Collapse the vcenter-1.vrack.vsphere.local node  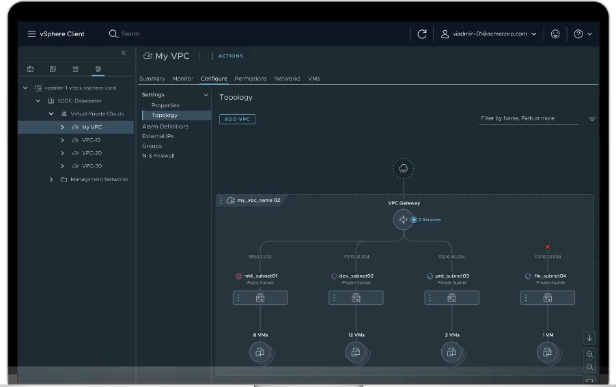tap(25, 88)
